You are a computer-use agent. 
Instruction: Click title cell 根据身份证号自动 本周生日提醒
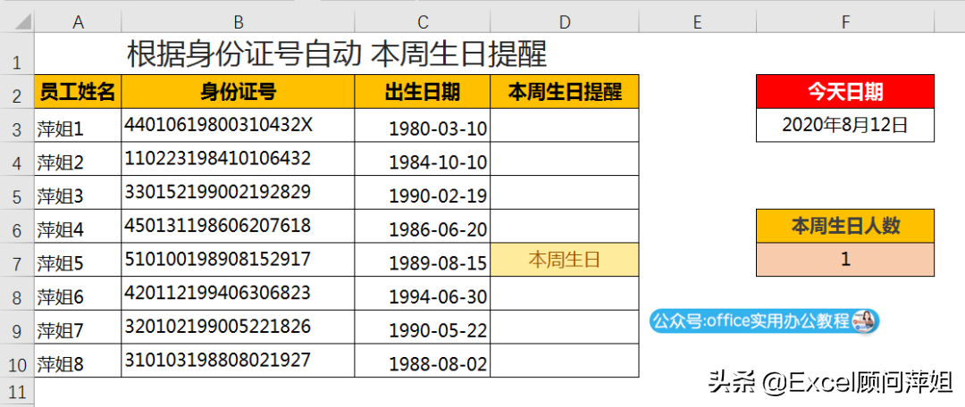click(337, 54)
